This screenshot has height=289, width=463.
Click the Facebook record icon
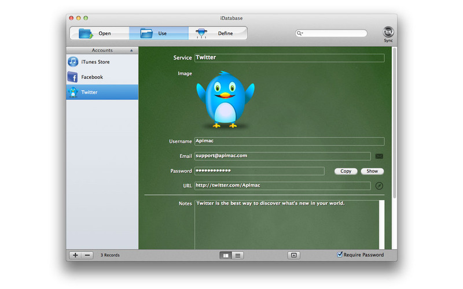pyautogui.click(x=73, y=77)
